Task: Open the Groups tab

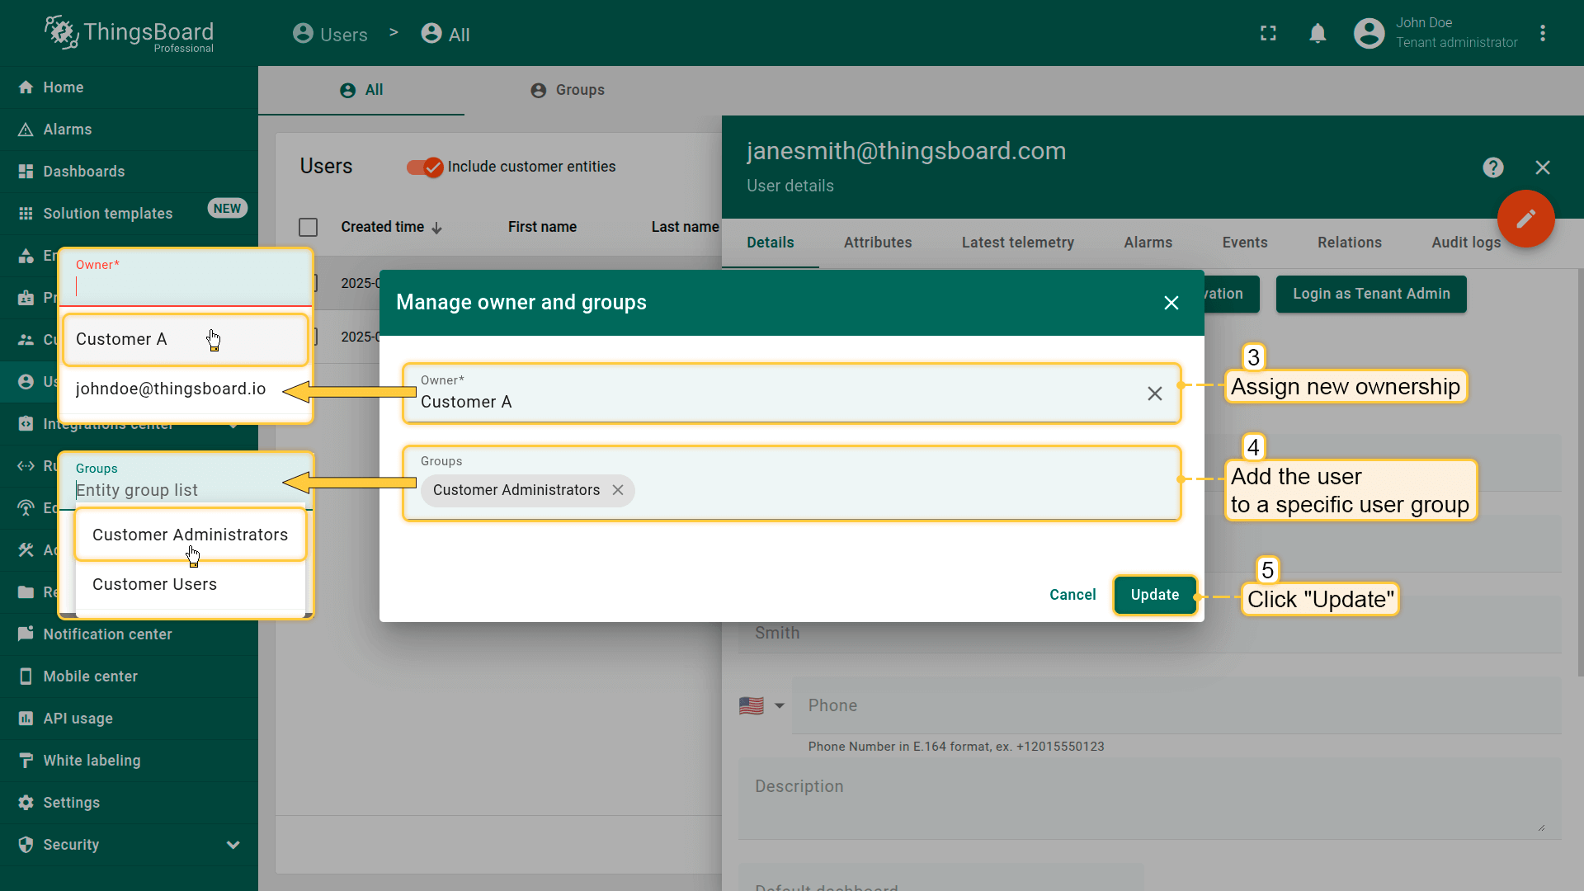Action: tap(568, 90)
